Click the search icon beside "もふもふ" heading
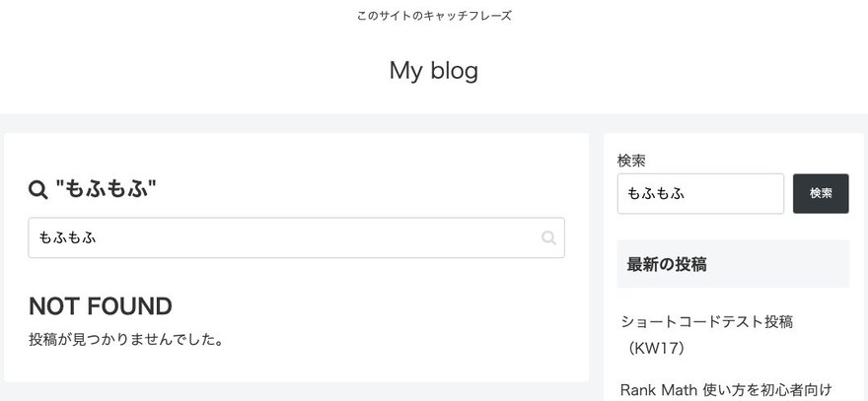The image size is (868, 401). tap(37, 190)
